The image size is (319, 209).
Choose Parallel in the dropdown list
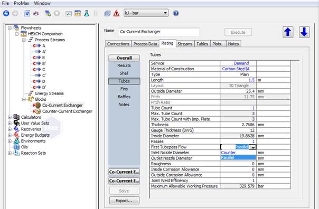pyautogui.click(x=238, y=157)
